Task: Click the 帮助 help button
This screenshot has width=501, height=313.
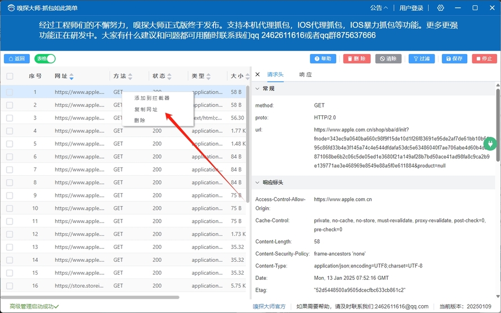Action: [323, 59]
